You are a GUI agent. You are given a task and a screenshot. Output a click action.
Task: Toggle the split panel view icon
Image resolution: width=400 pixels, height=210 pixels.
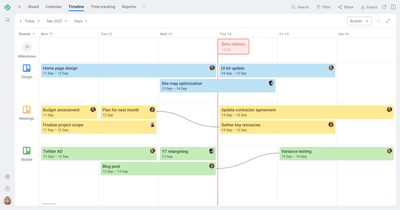click(393, 7)
